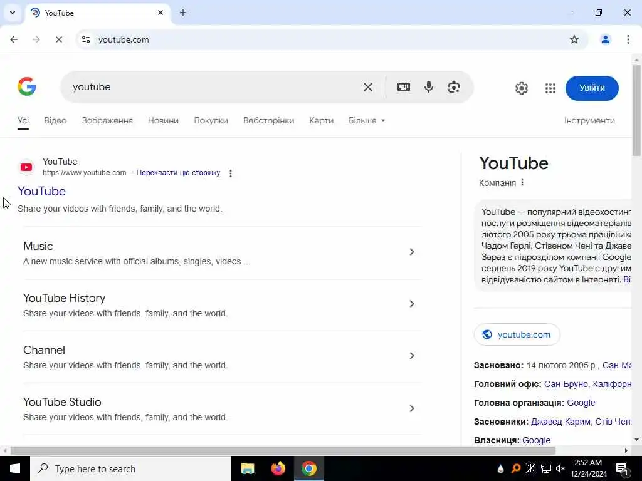Image resolution: width=642 pixels, height=481 pixels.
Task: Switch to the Новини tab
Action: click(x=164, y=121)
